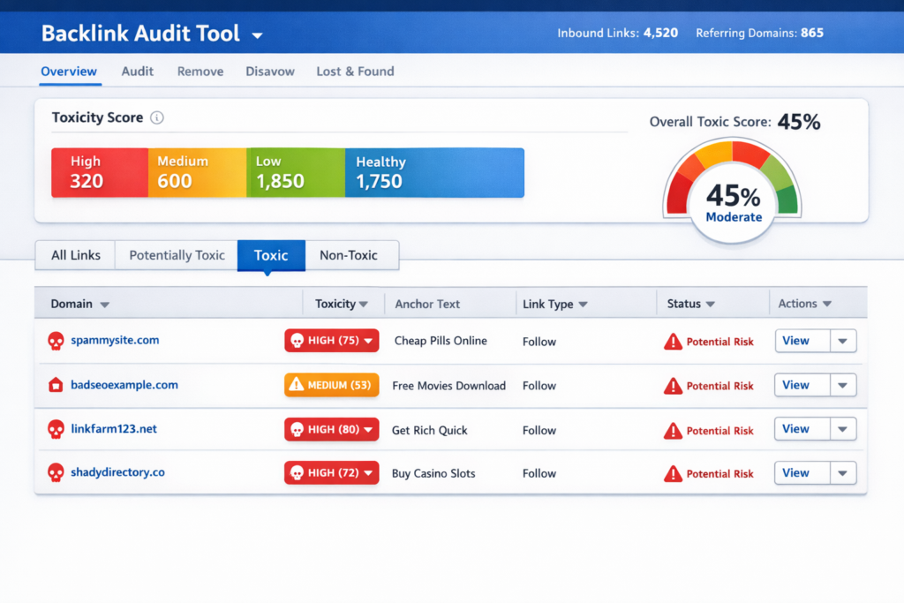
Task: Expand the Backlink Audit Tool dropdown
Action: 256,34
